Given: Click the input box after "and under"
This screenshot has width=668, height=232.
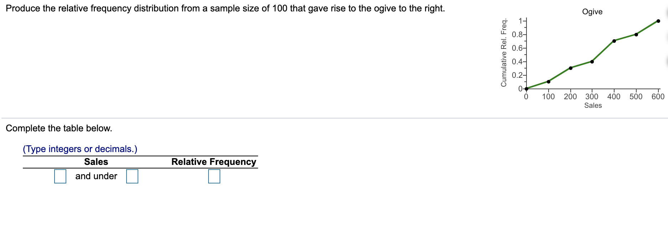Looking at the screenshot, I should [x=132, y=176].
